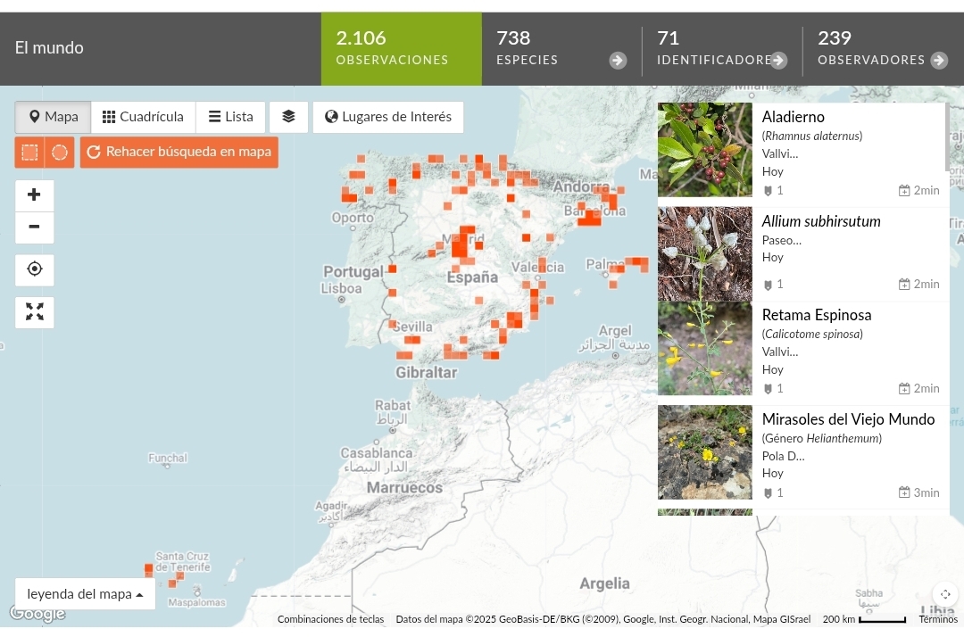Image resolution: width=964 pixels, height=637 pixels.
Task: Open the map layers icon
Action: [288, 117]
